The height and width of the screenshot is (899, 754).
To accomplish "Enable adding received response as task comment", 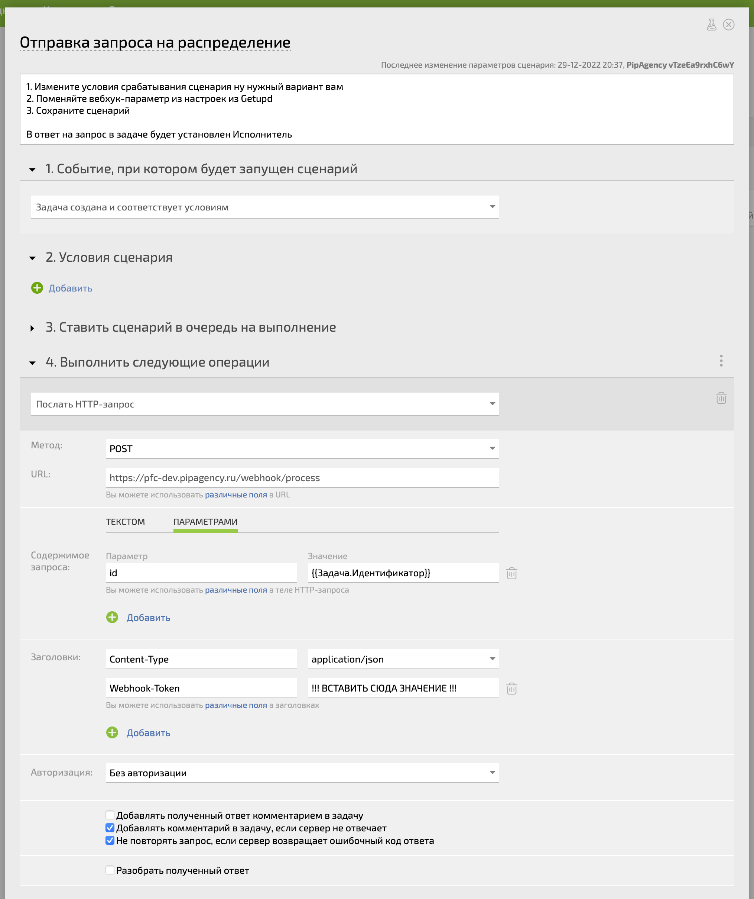I will tap(110, 815).
